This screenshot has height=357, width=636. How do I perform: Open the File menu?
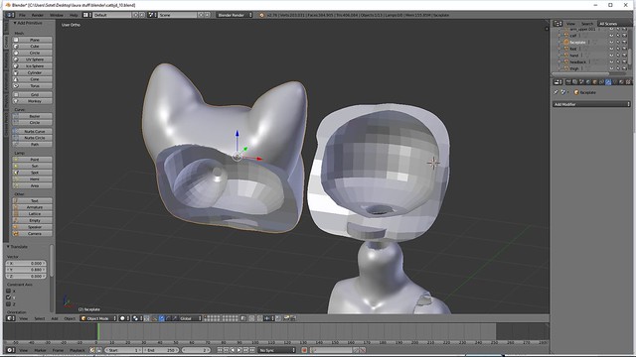pos(22,16)
